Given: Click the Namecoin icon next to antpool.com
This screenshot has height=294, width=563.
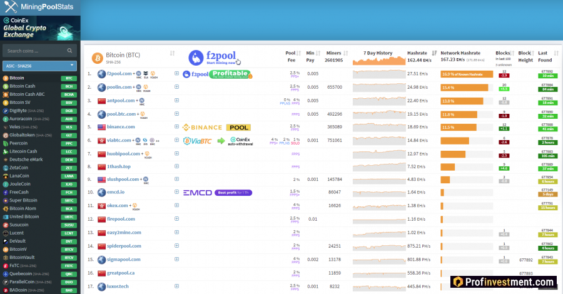Looking at the screenshot, I should click(x=142, y=101).
